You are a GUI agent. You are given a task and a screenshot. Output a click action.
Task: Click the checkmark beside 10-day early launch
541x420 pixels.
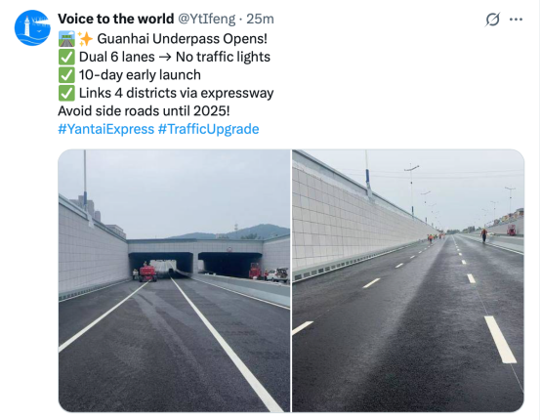pos(66,75)
